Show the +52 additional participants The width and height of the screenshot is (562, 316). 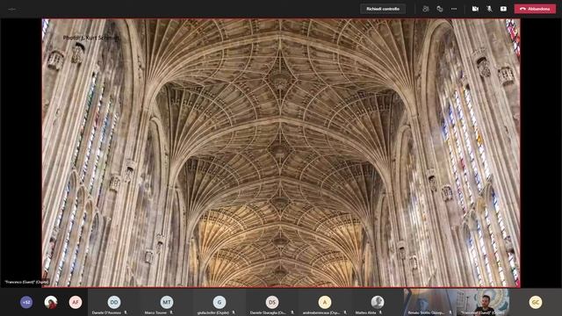point(26,302)
